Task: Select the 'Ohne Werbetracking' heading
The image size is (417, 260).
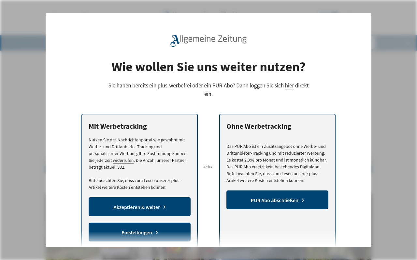Action: click(259, 126)
